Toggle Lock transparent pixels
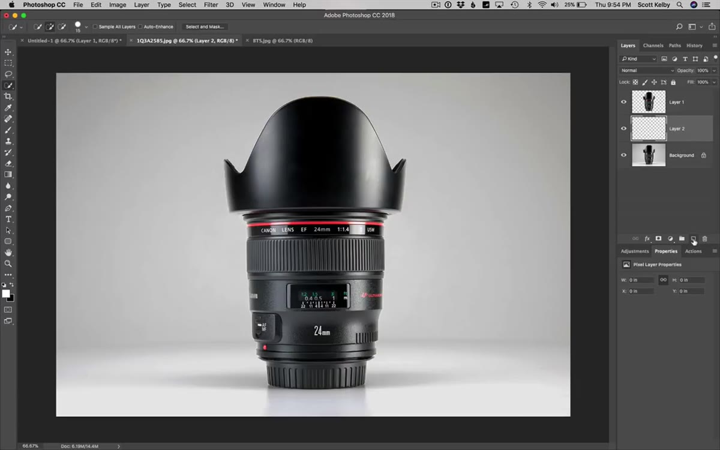This screenshot has width=720, height=450. click(x=635, y=82)
